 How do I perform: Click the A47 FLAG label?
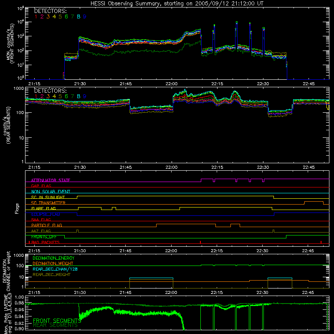(x=41, y=231)
